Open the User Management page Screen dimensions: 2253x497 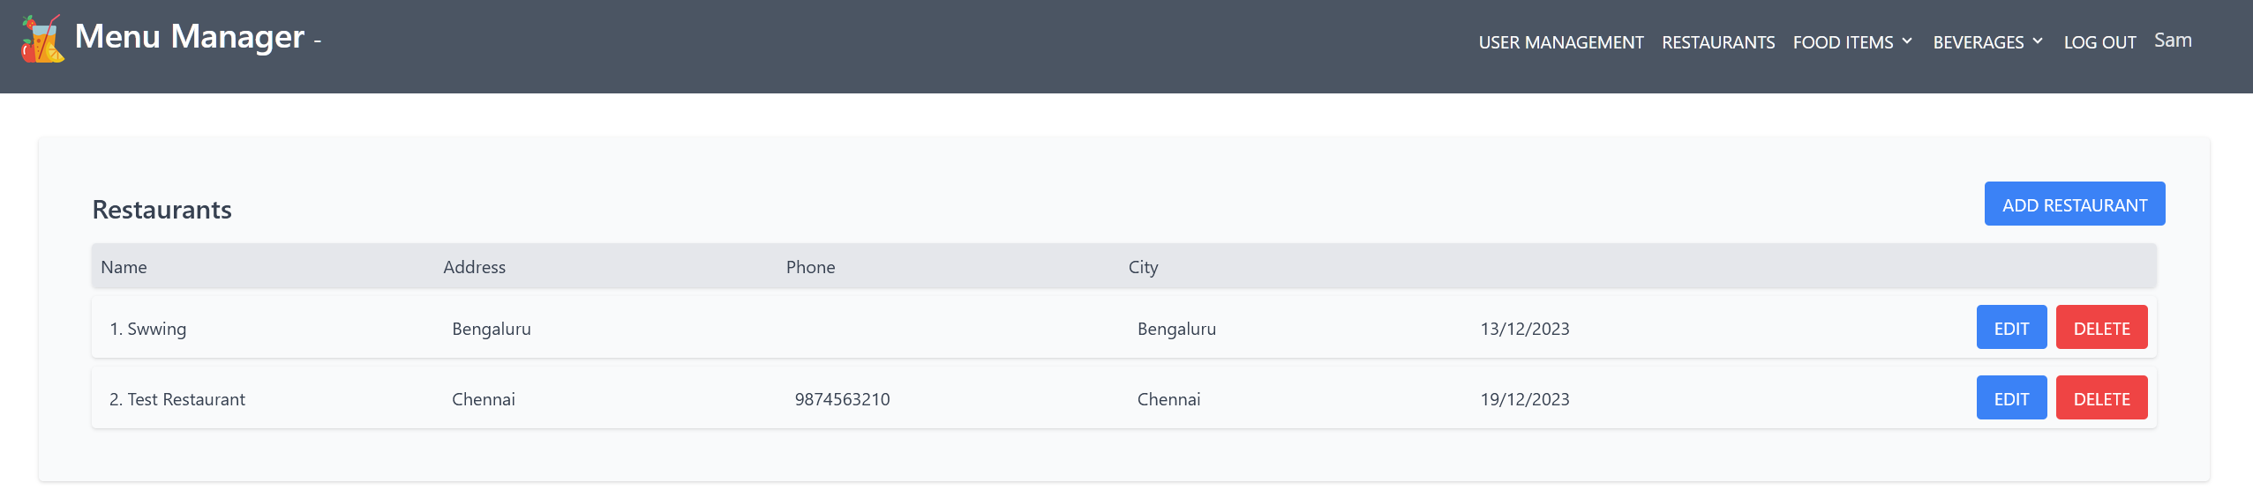(x=1560, y=42)
